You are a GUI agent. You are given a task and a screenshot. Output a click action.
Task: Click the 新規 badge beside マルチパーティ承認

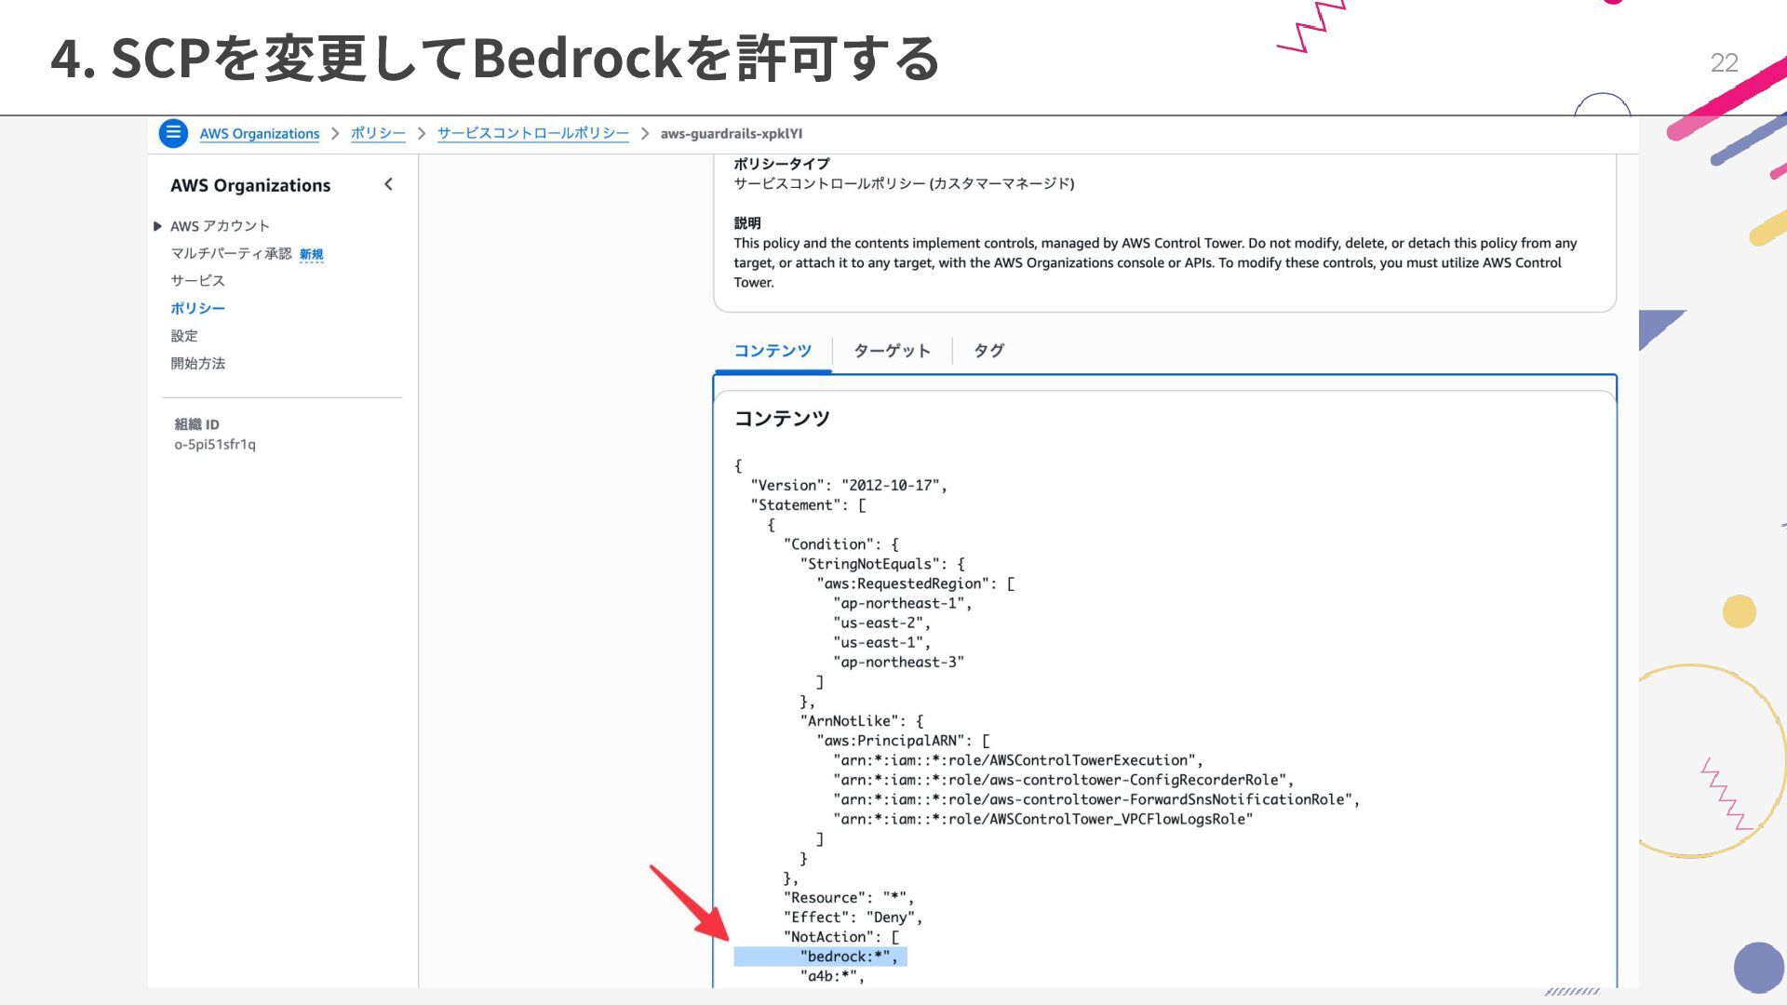[x=311, y=254]
